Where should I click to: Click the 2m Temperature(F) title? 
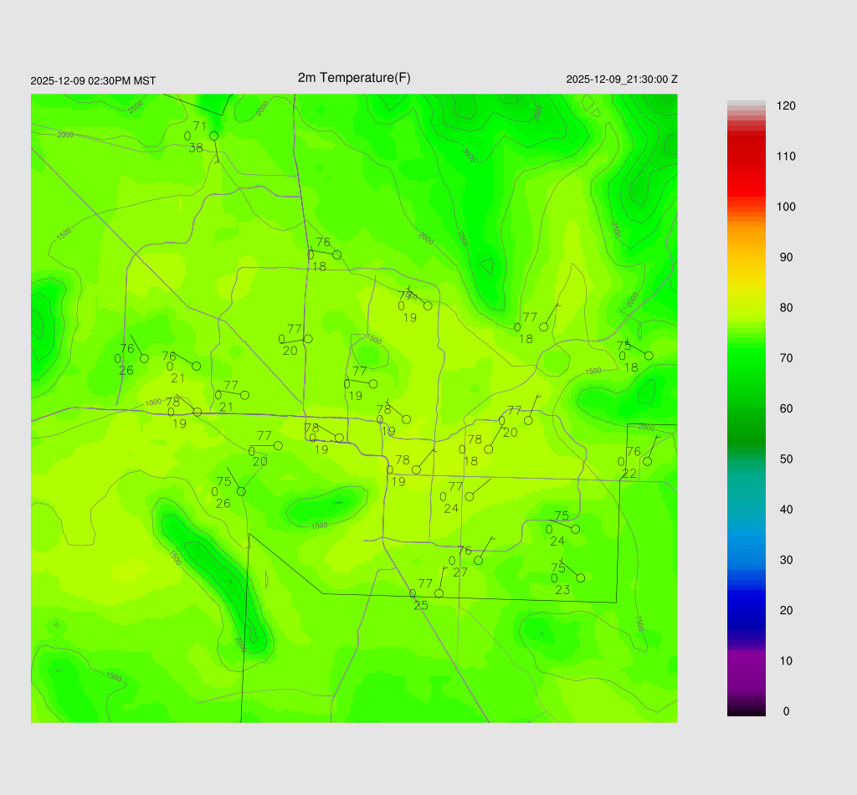point(354,78)
